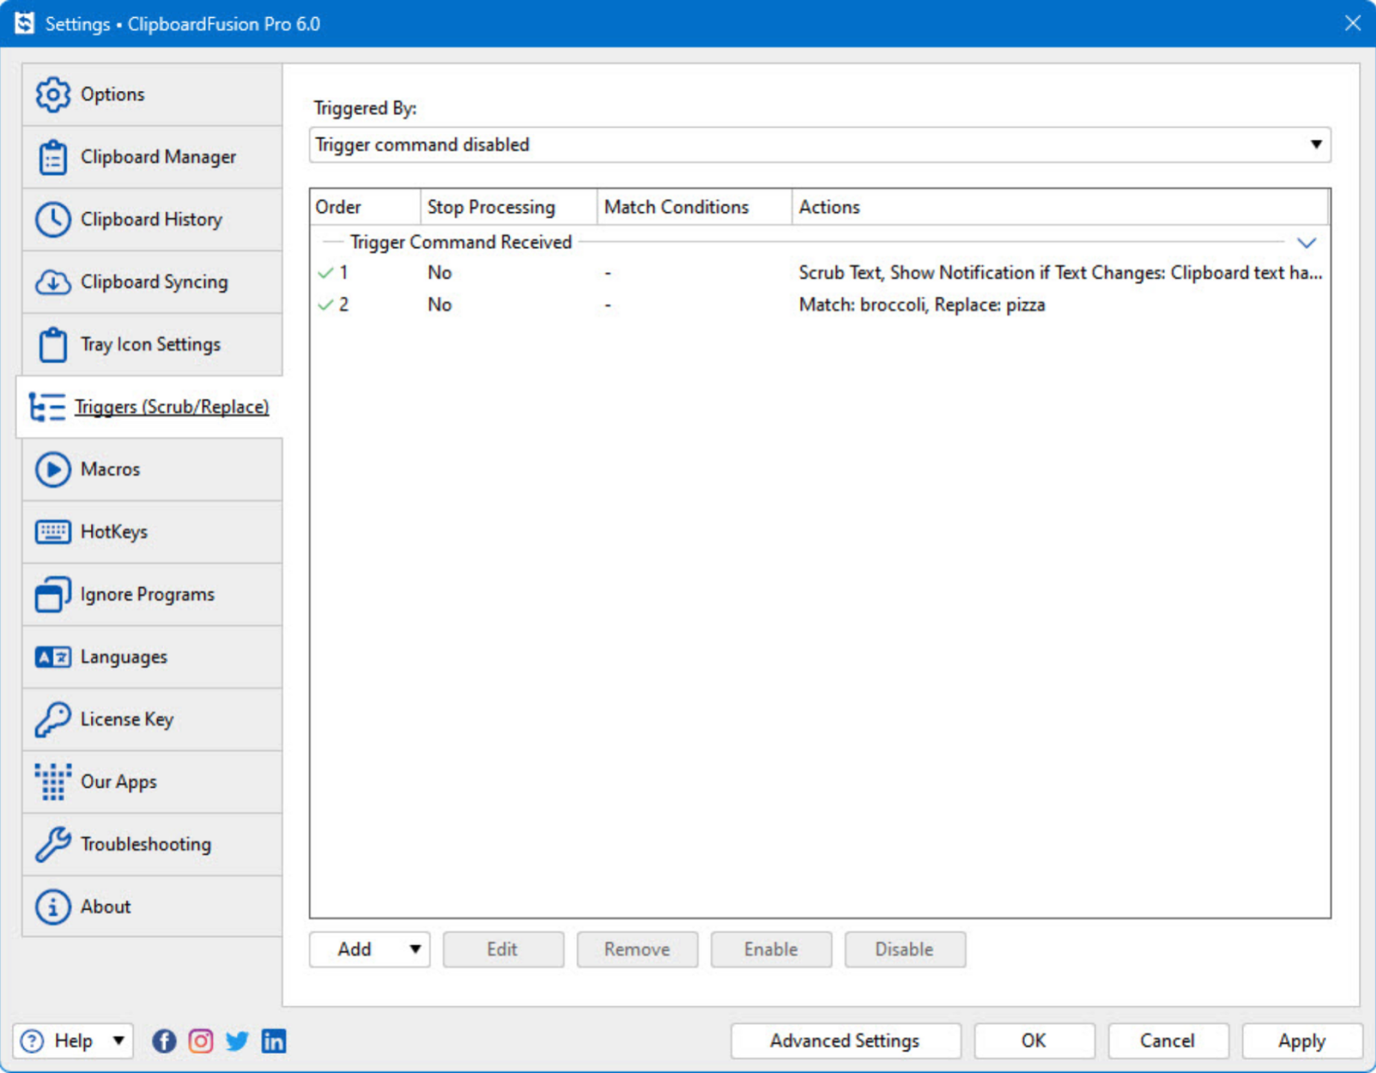Image resolution: width=1376 pixels, height=1073 pixels.
Task: Click the Cancel button
Action: tap(1168, 1041)
